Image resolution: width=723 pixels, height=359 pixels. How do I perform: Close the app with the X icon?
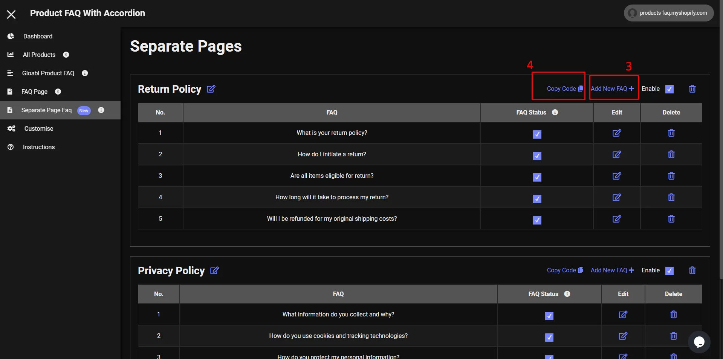(x=11, y=14)
